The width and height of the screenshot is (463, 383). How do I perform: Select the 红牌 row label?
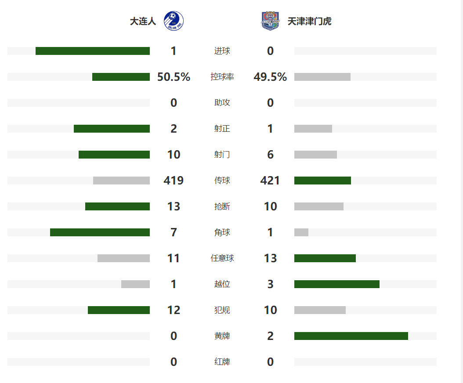coord(222,362)
